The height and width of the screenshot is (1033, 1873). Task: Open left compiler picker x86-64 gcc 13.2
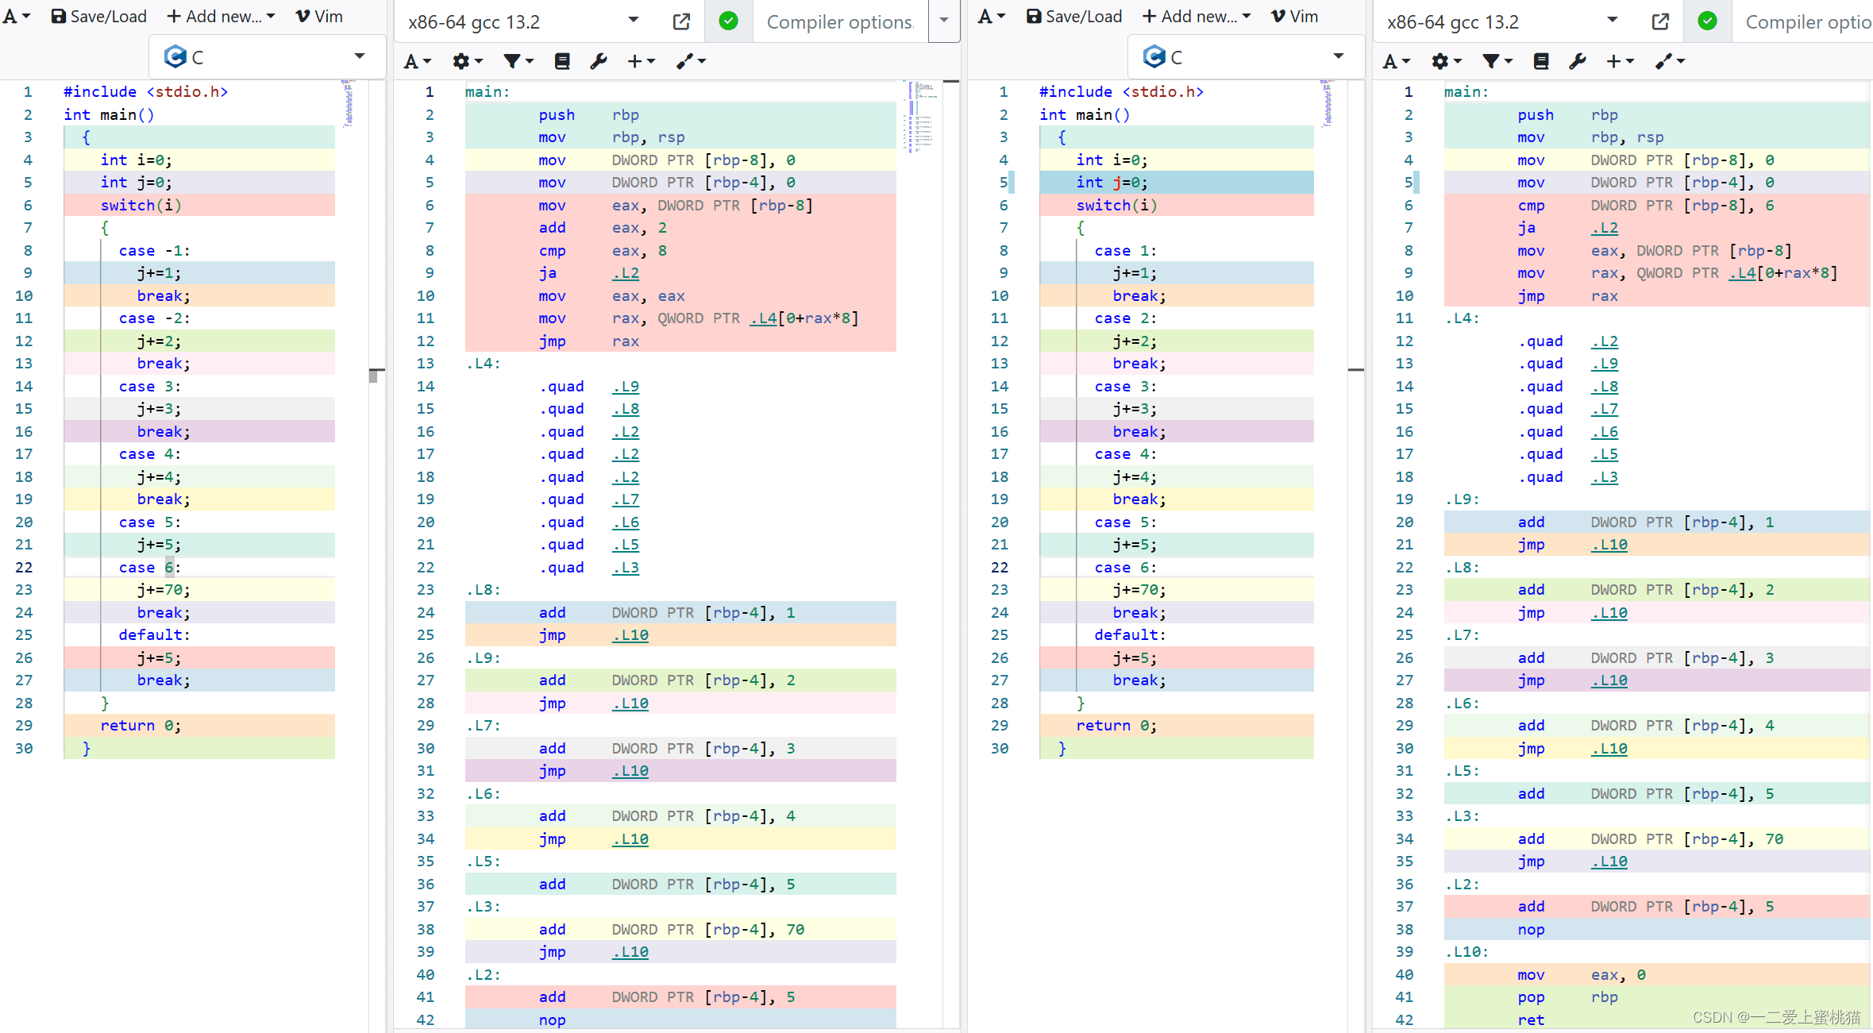click(x=524, y=21)
